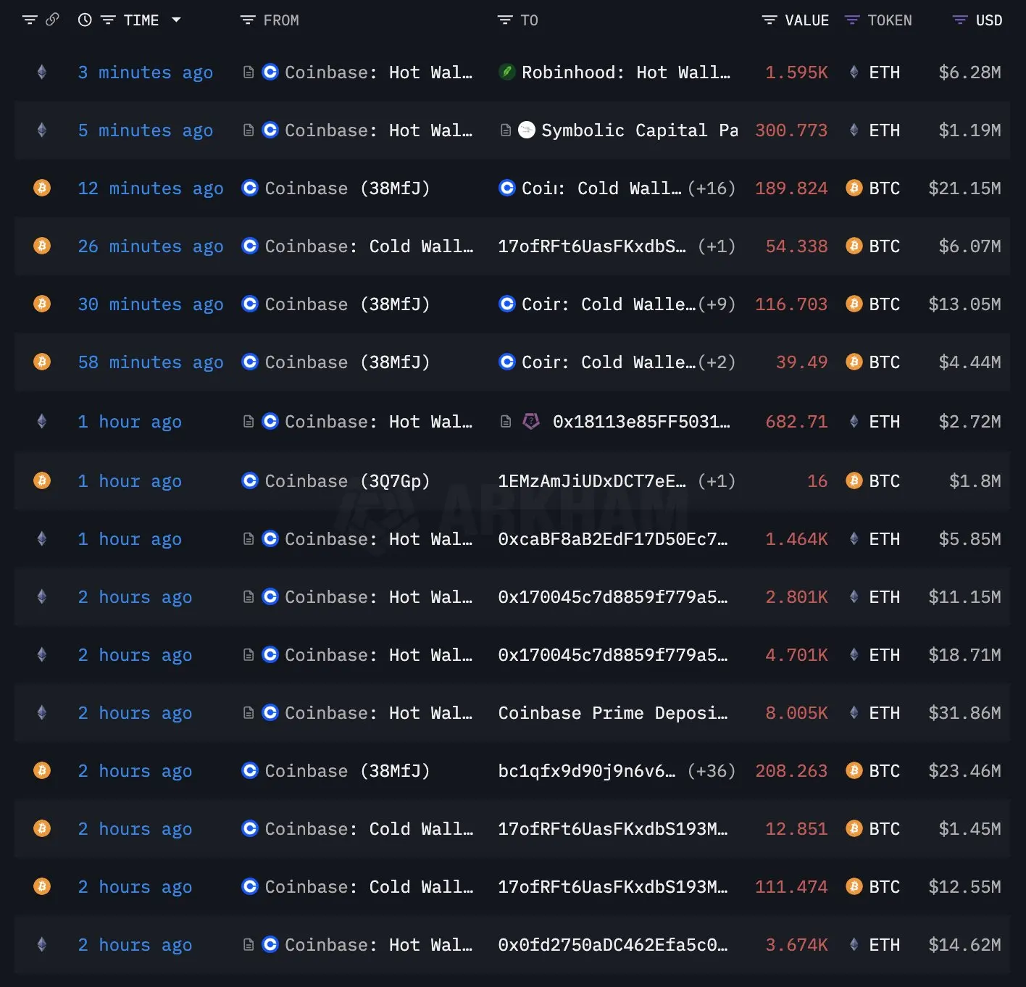Click the purple entity icon beside 0x18113e85FF5031
1026x987 pixels.
(531, 421)
